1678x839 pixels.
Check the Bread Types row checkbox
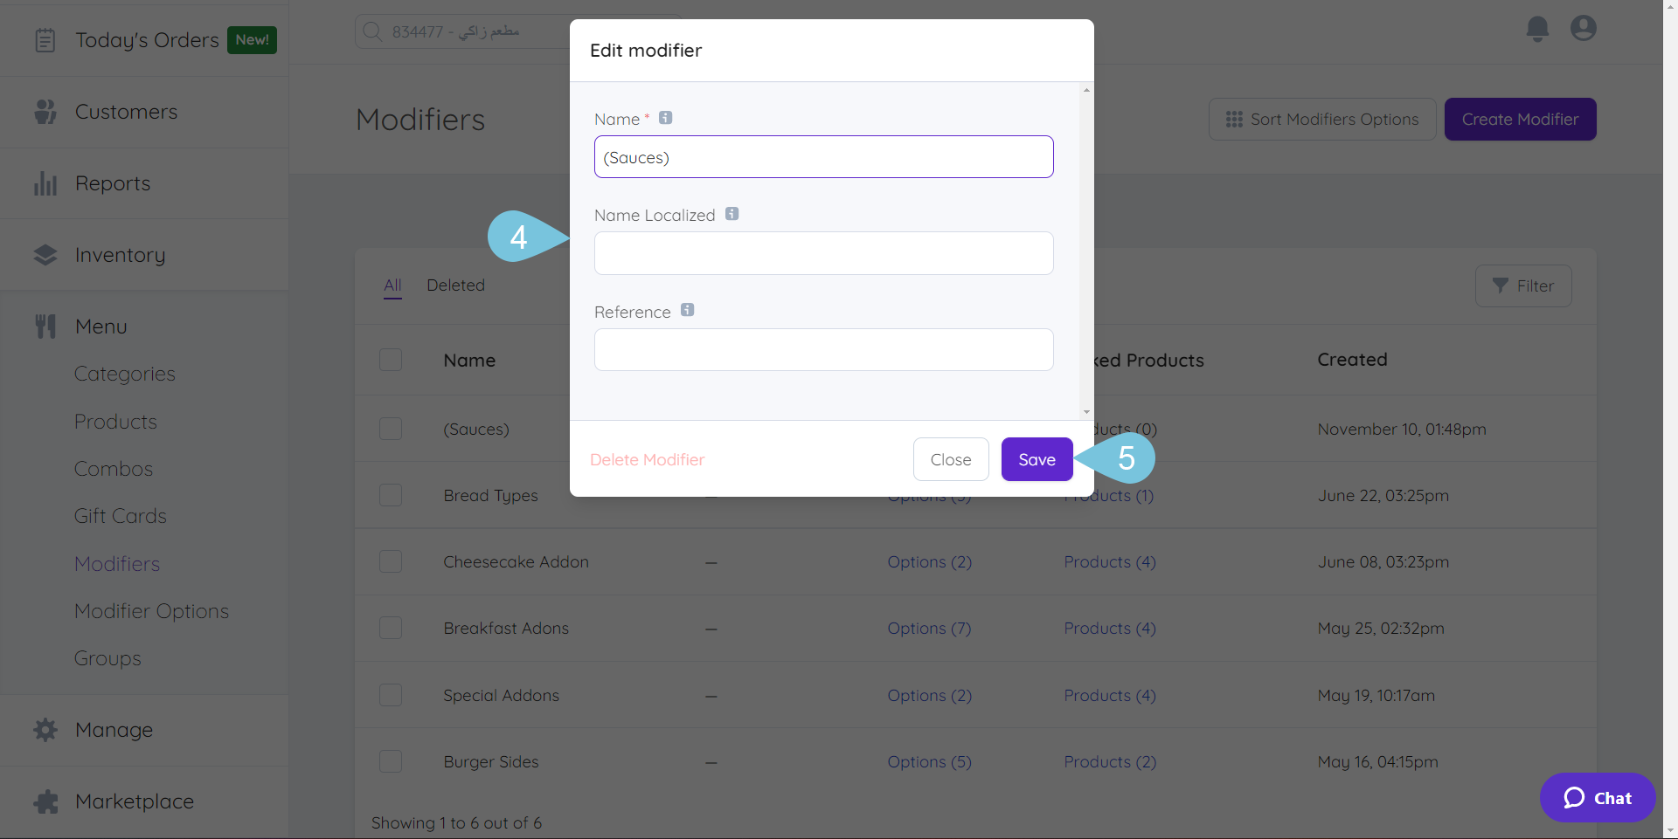pos(391,495)
